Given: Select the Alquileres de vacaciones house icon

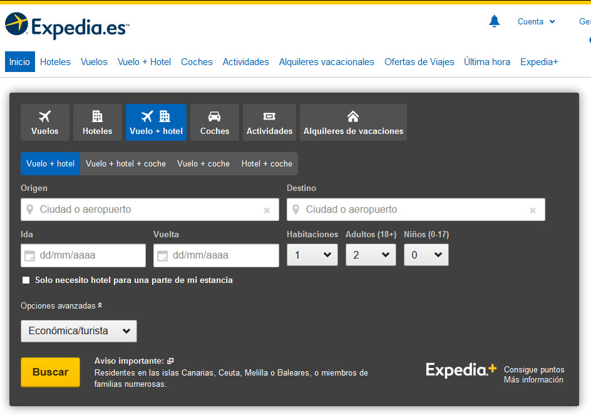Looking at the screenshot, I should (x=353, y=116).
